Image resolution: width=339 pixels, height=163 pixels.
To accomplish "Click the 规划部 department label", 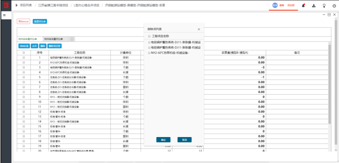I will pyautogui.click(x=291, y=5).
